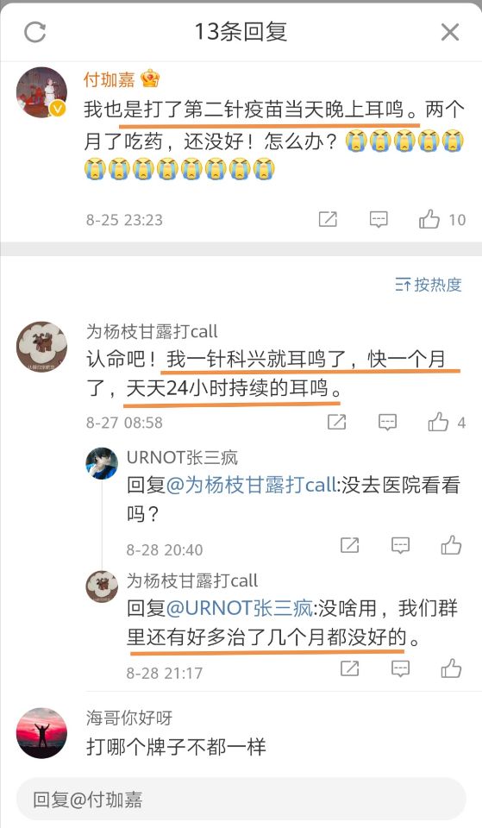
Task: Like 付珈嘉's comment with 10 likes
Action: pyautogui.click(x=429, y=218)
